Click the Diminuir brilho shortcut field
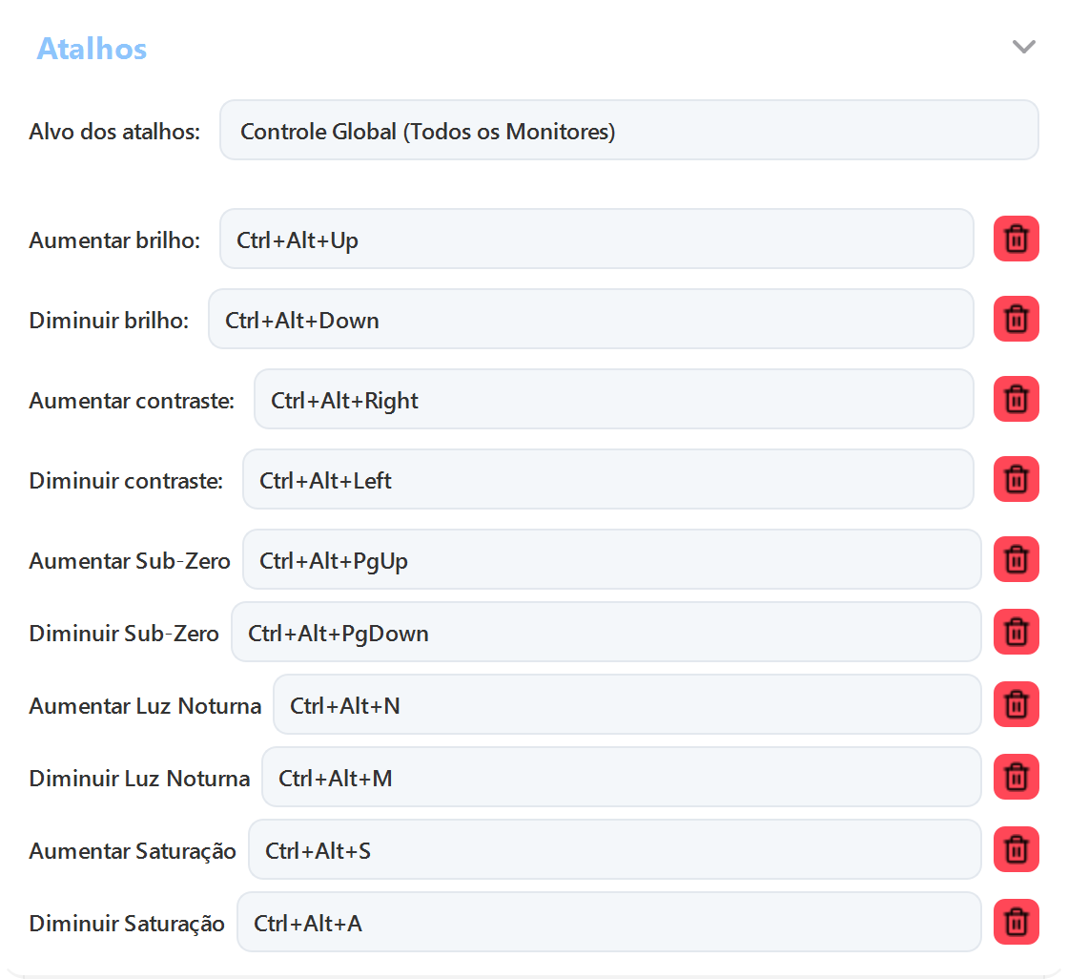The image size is (1068, 979). click(591, 319)
